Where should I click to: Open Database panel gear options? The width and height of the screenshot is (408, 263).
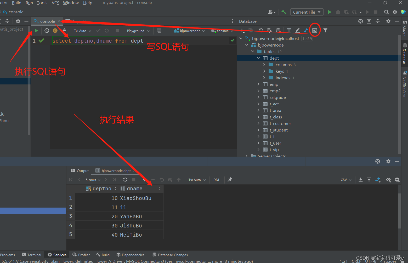[x=388, y=21]
